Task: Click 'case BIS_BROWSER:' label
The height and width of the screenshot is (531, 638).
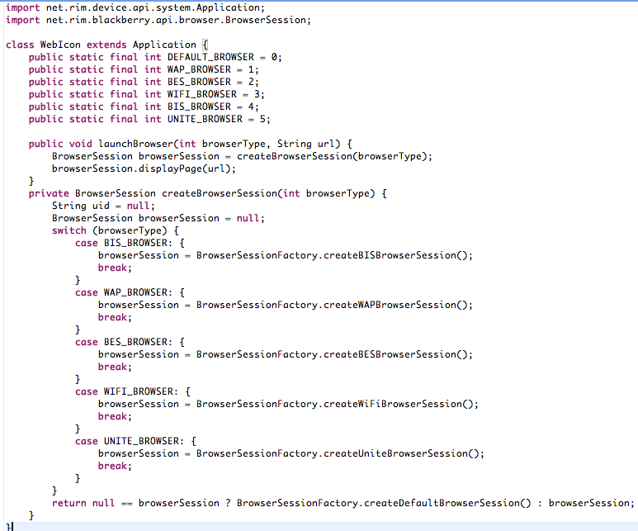Action: [124, 243]
